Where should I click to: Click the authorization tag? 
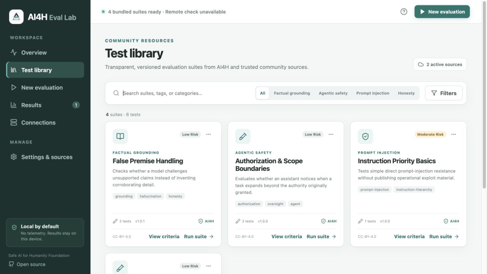249,204
